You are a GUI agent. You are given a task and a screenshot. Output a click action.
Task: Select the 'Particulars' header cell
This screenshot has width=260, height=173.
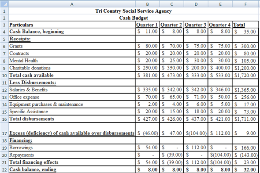click(x=72, y=25)
